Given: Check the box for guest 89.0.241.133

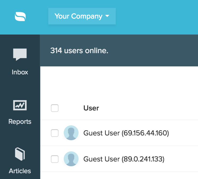Looking at the screenshot, I should (x=54, y=159).
